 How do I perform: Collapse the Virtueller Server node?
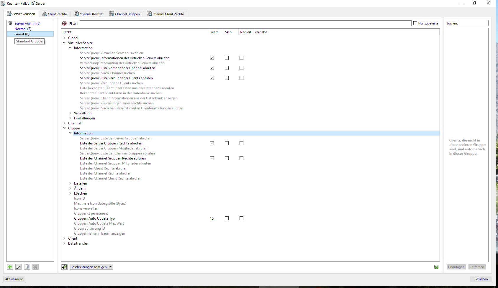pyautogui.click(x=64, y=43)
